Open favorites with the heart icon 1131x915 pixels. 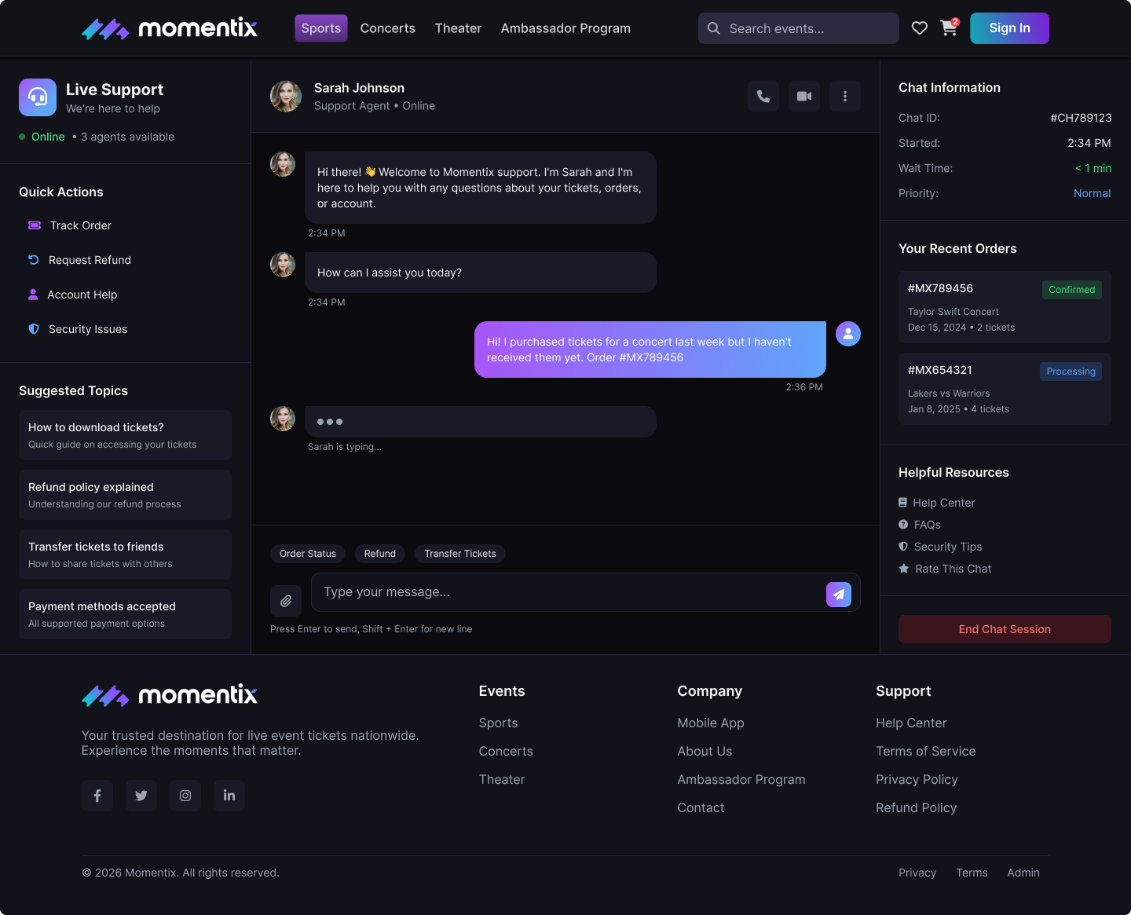(x=920, y=28)
